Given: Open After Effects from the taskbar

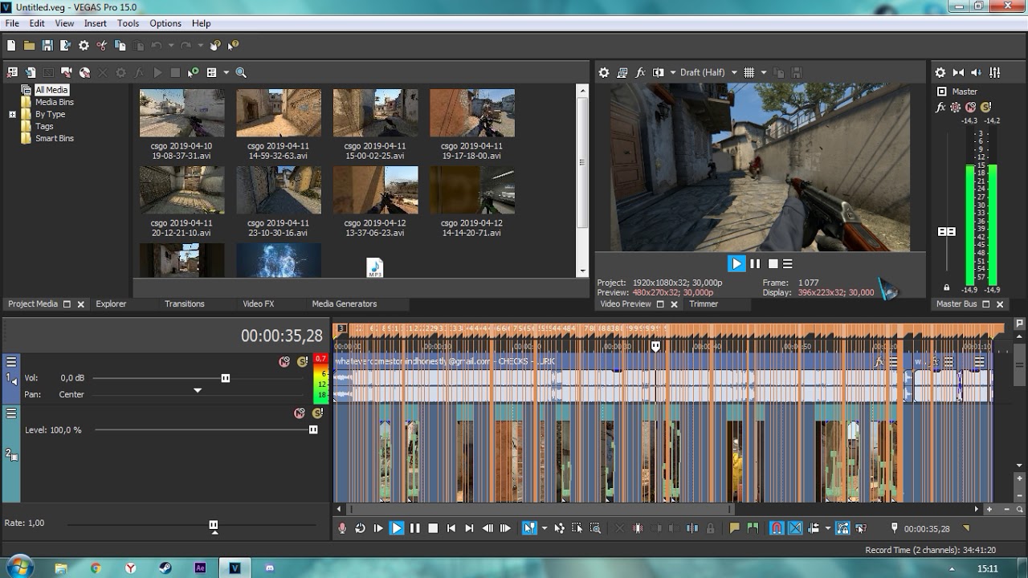Looking at the screenshot, I should pos(200,568).
